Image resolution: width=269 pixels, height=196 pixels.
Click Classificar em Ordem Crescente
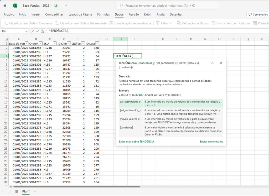click(x=28, y=23)
